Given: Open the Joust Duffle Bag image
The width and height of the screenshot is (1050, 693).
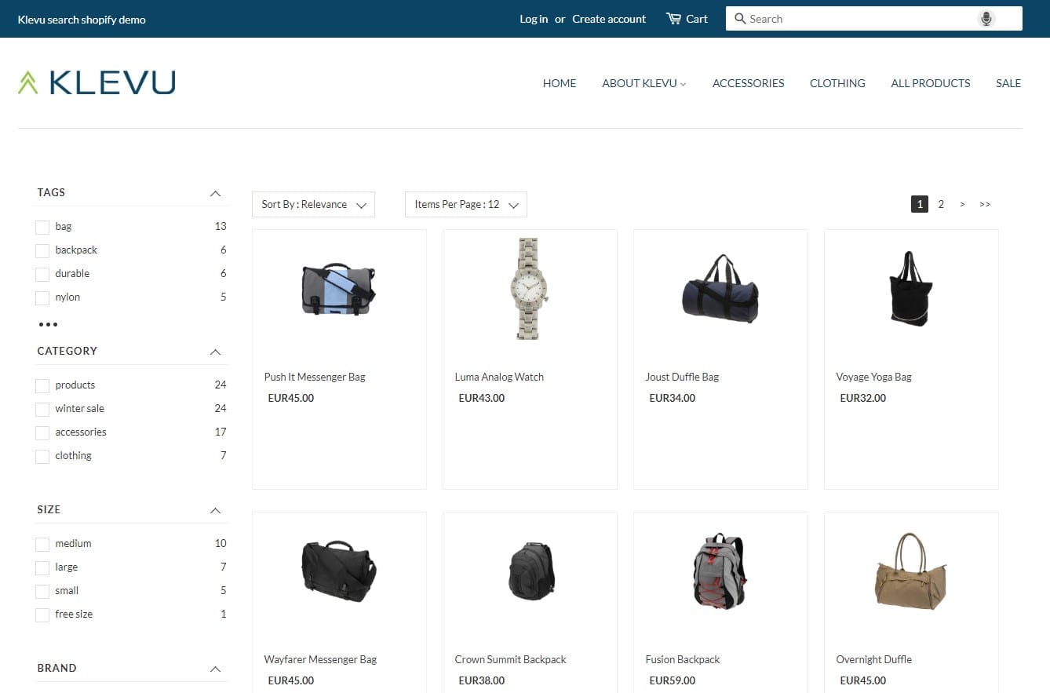Looking at the screenshot, I should pyautogui.click(x=720, y=289).
